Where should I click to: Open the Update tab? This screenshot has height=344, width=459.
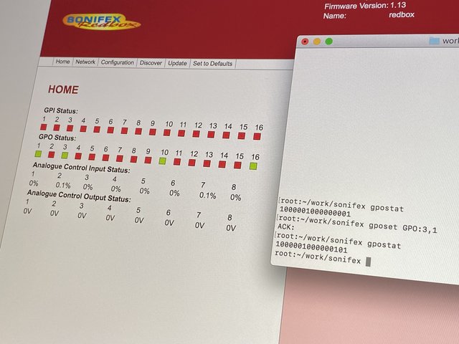point(177,63)
